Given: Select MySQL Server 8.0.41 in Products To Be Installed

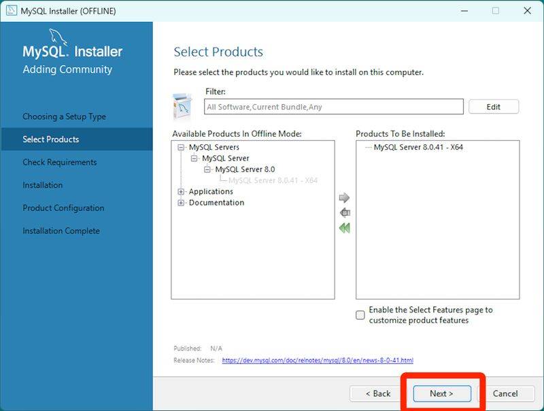Looking at the screenshot, I should tap(418, 147).
